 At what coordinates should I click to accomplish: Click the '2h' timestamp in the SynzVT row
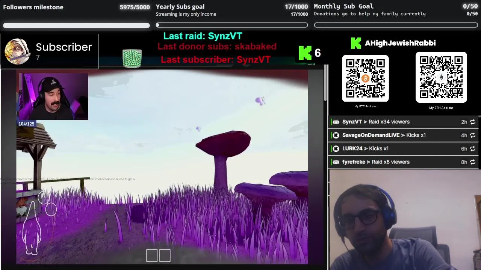(464, 122)
